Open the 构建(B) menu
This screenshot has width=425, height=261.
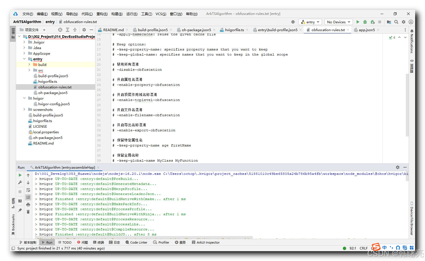117,14
